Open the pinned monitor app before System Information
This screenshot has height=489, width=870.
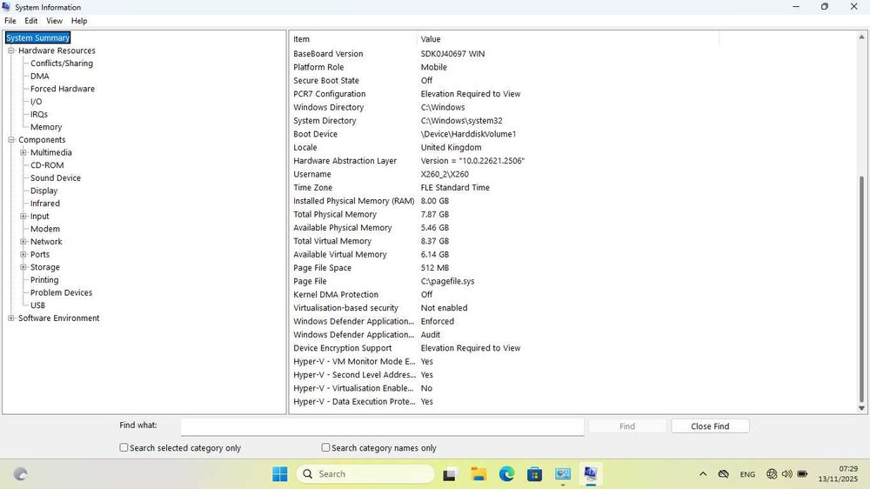[x=563, y=474]
